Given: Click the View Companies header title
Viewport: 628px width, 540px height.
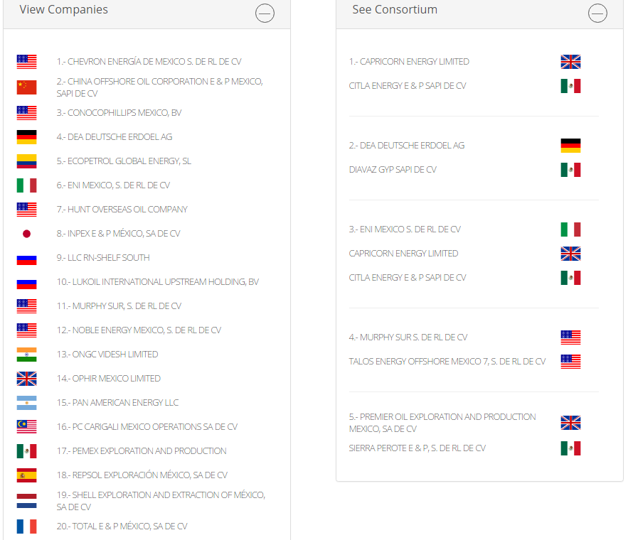Looking at the screenshot, I should tap(64, 10).
